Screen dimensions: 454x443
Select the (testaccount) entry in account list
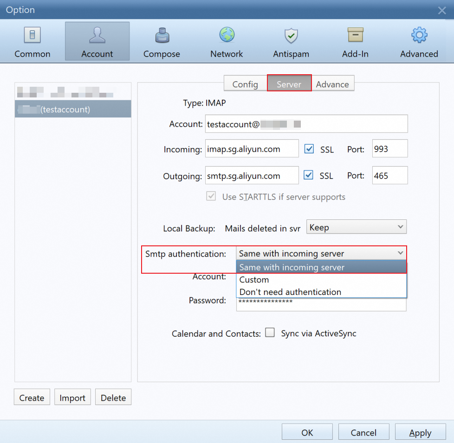tap(73, 109)
